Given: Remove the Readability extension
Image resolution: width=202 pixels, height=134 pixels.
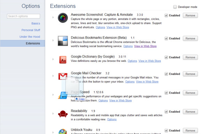Looking at the screenshot, I should (190, 112).
